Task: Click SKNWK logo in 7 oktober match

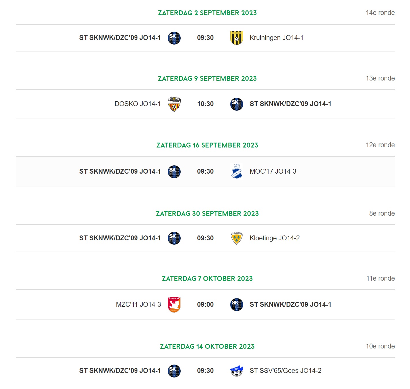Action: click(237, 305)
